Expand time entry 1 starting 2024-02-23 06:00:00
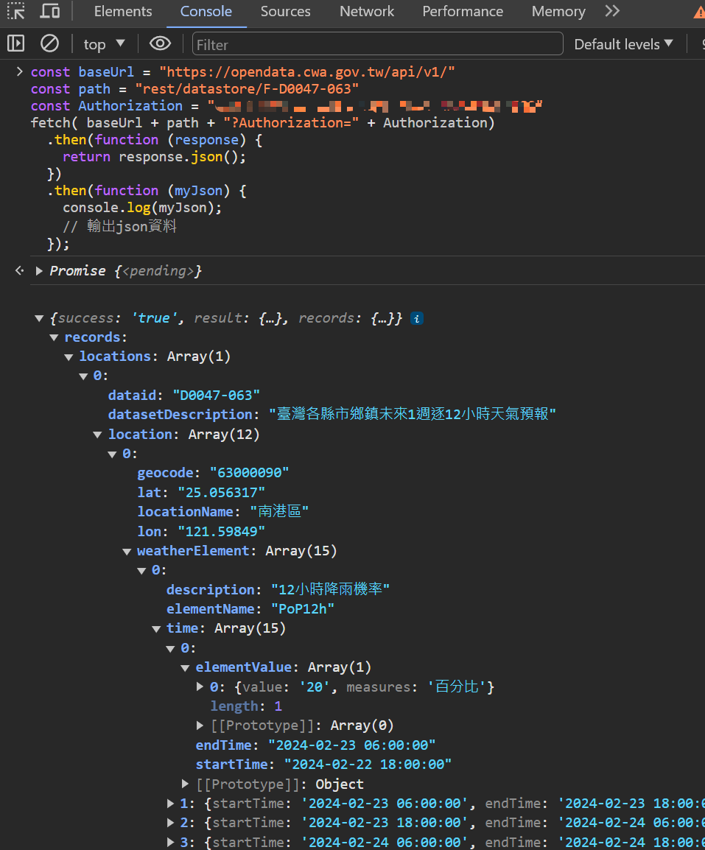This screenshot has height=850, width=705. (171, 803)
